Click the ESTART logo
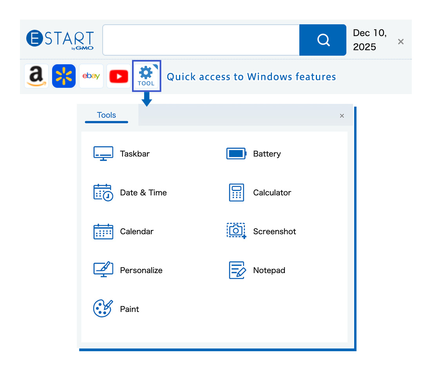The height and width of the screenshot is (392, 431). [60, 39]
